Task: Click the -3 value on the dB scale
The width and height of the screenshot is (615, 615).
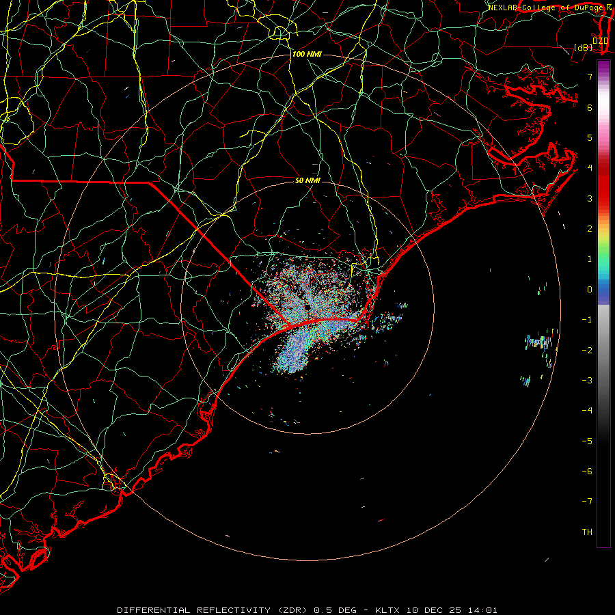Action: (x=587, y=381)
